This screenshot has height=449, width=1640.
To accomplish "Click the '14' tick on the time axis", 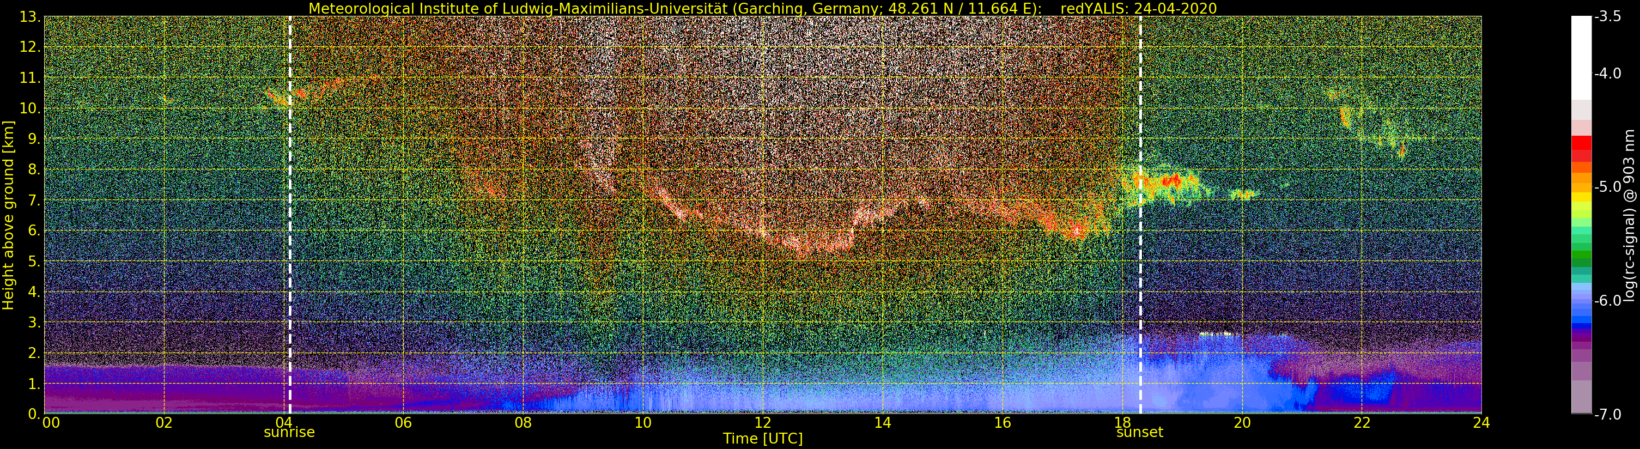I will click(883, 422).
